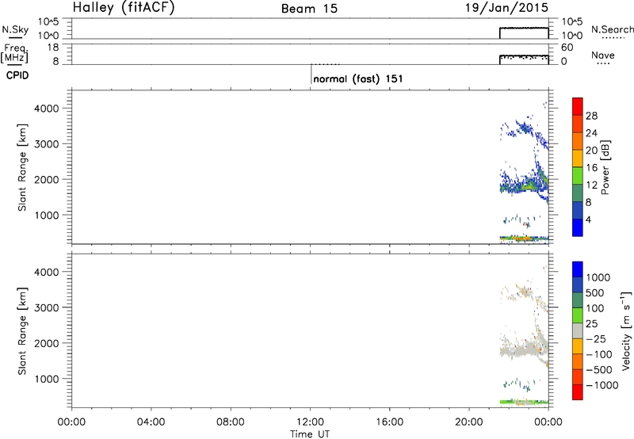Image resolution: width=634 pixels, height=439 pixels.
Task: Click the light green 12-16 dB Power colorbar segment
Action: 578,175
